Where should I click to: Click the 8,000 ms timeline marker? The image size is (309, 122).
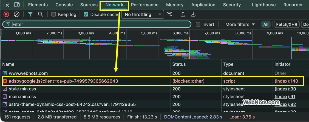coord(243,33)
